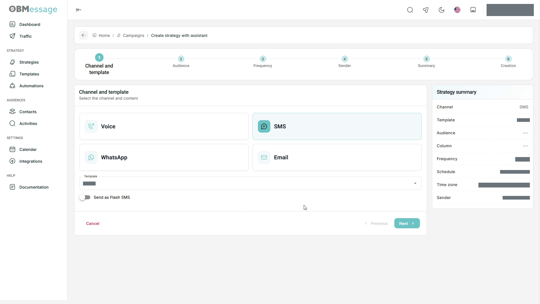Click the Previous button
This screenshot has height=304, width=540.
(x=376, y=223)
